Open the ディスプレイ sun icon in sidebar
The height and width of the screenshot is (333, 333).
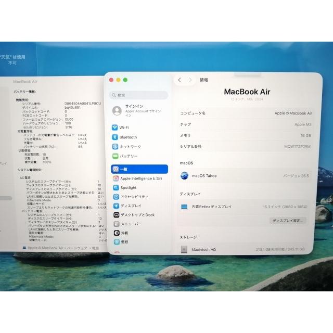click(117, 206)
